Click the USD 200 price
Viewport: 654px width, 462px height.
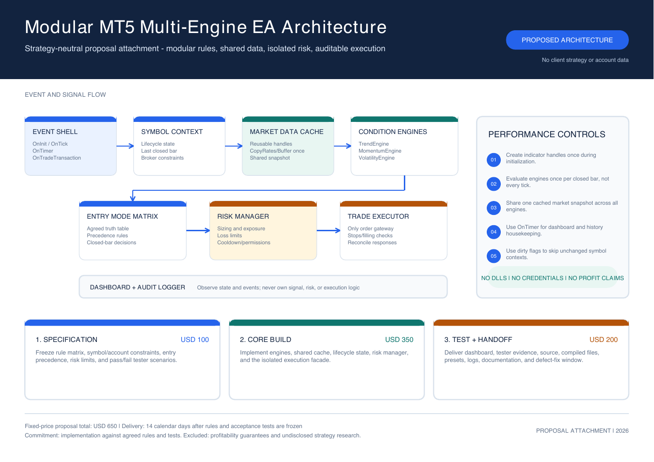[604, 340]
